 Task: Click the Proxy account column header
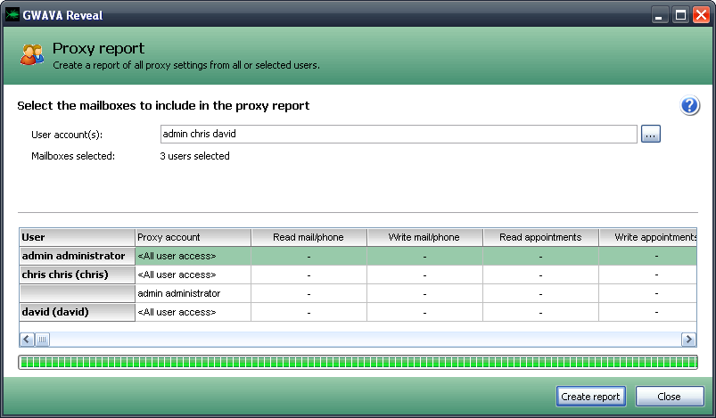tap(193, 237)
